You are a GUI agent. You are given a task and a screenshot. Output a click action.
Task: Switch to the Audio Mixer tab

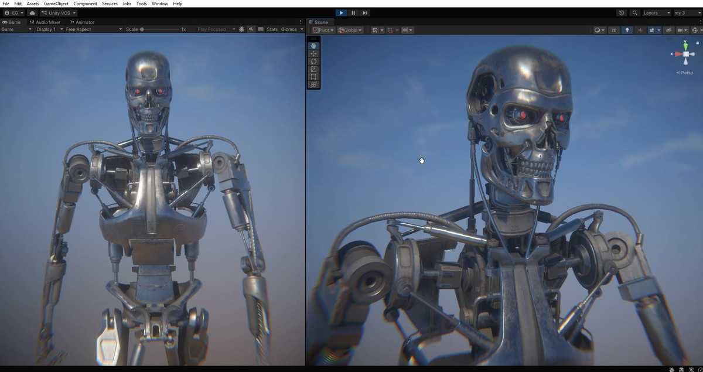click(x=45, y=22)
